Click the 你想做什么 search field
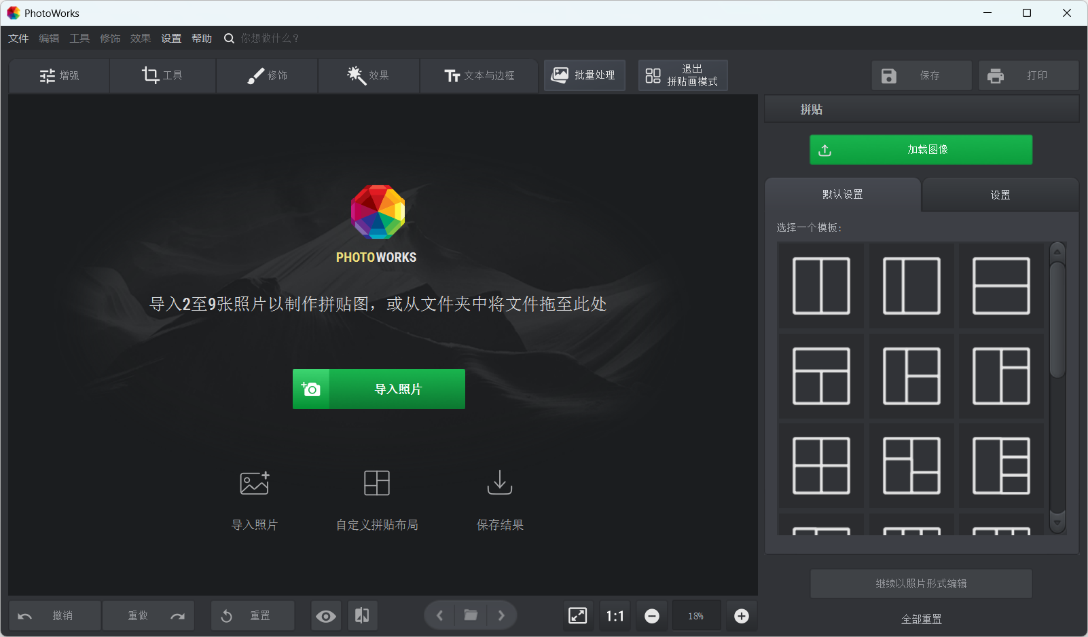1088x637 pixels. [x=270, y=39]
